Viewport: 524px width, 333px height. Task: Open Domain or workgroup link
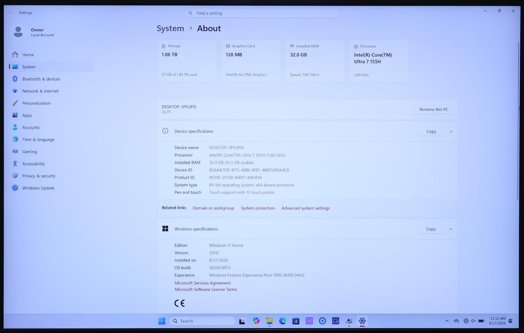(x=213, y=208)
